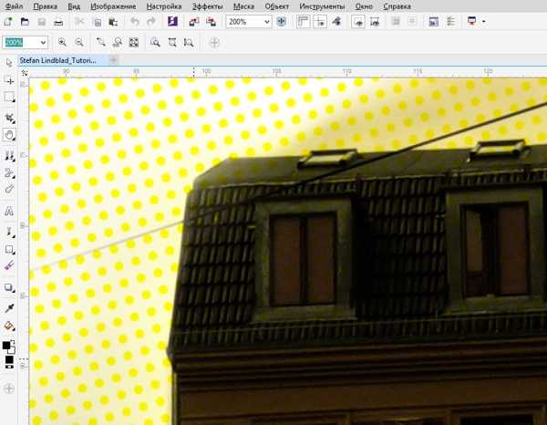Screen dimensions: 547x425
Task: Select the Rectangle Mask tool
Action: pos(9,98)
